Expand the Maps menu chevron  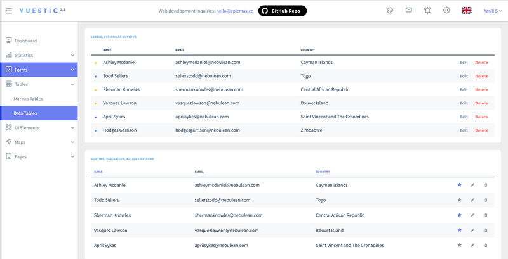click(72, 142)
